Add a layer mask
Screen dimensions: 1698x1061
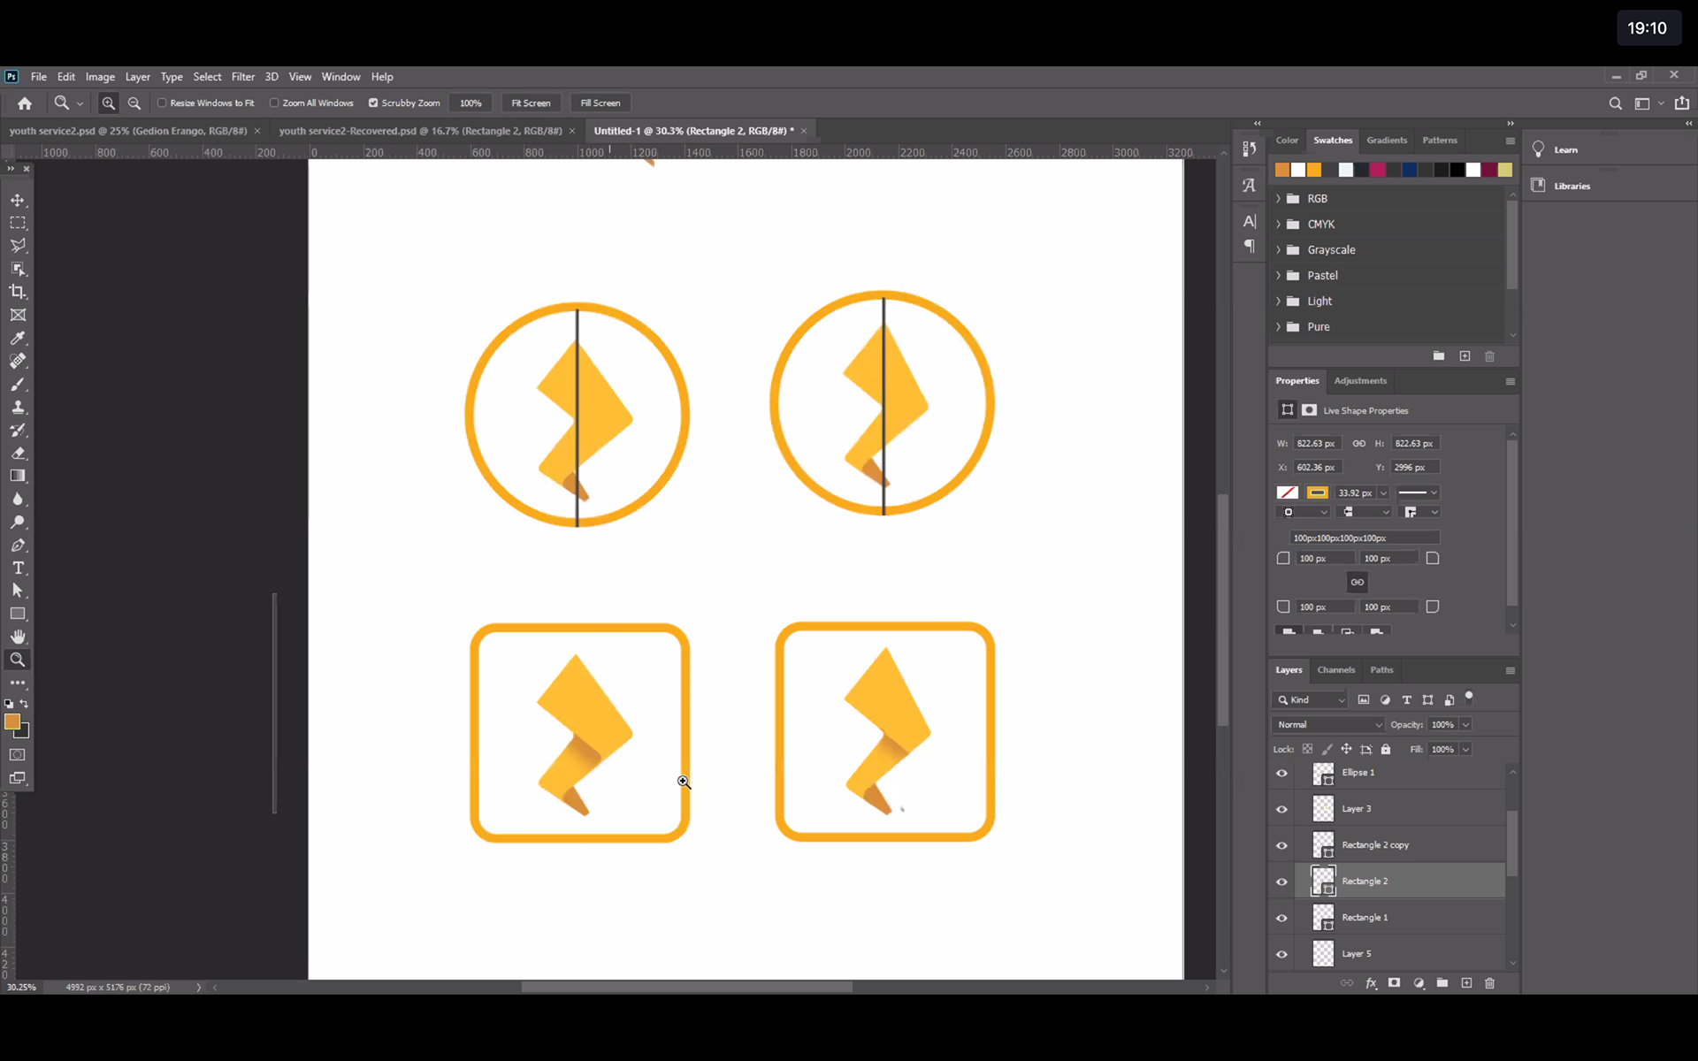click(1394, 983)
